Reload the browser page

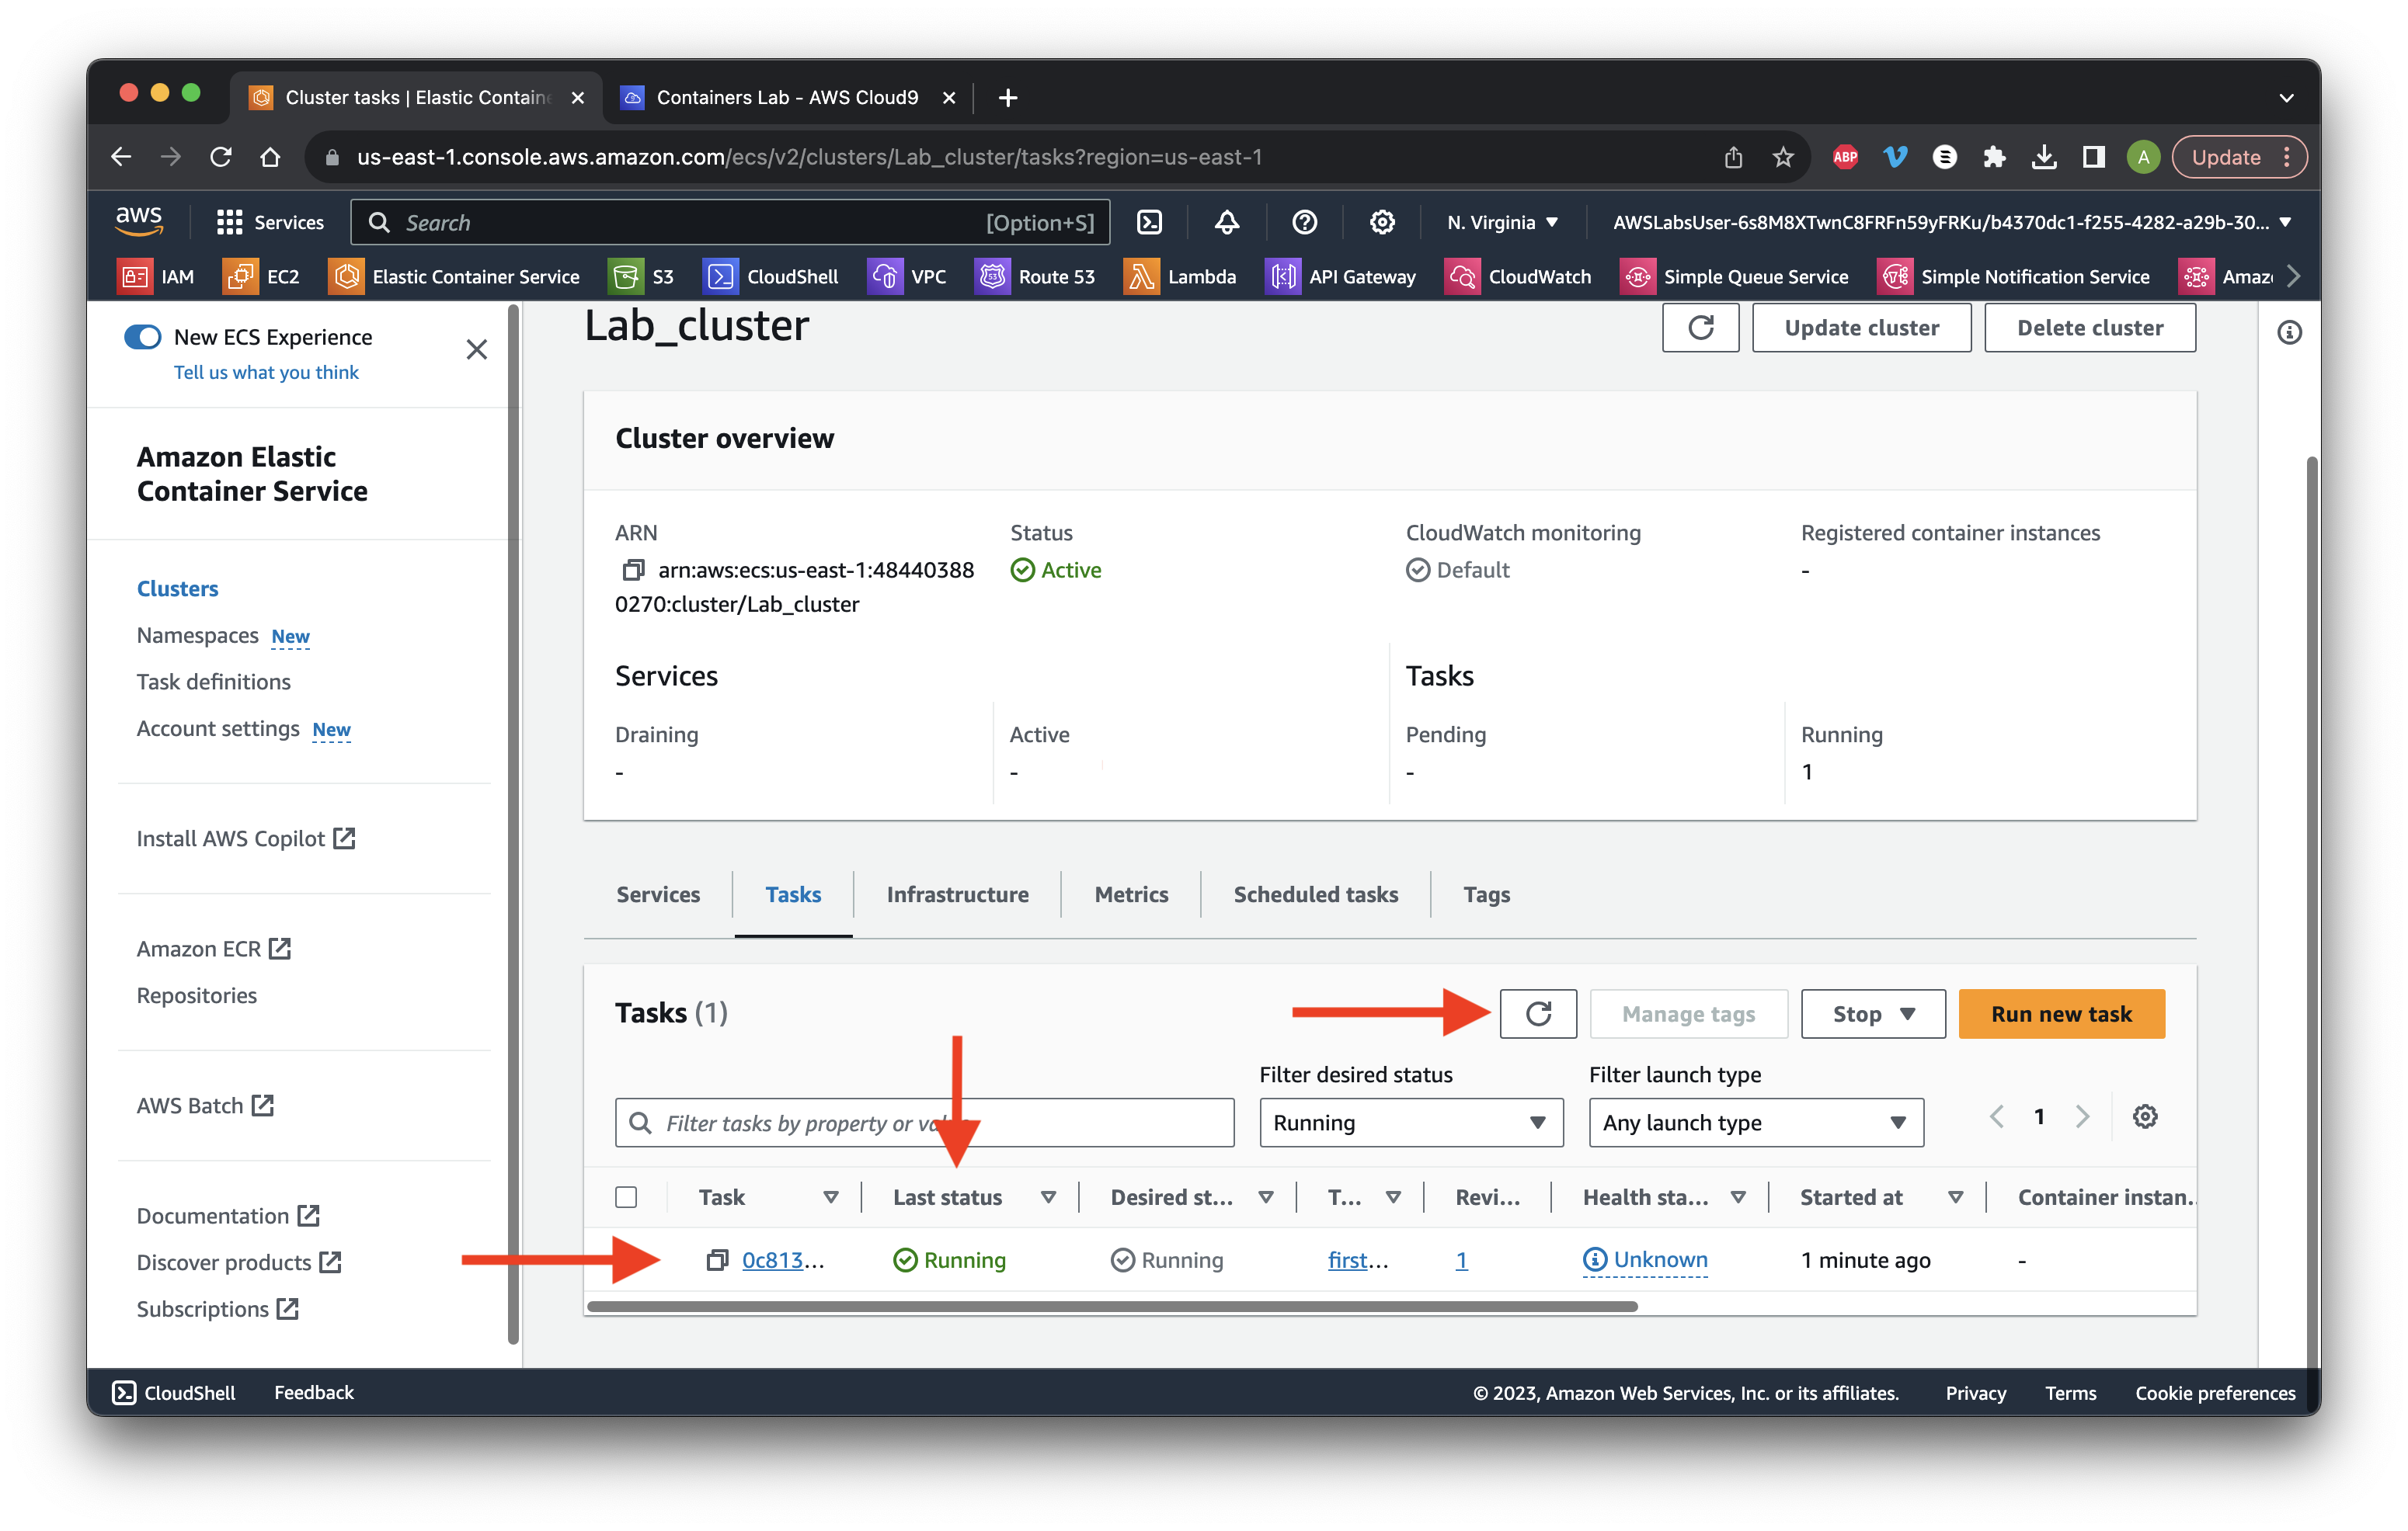tap(221, 157)
